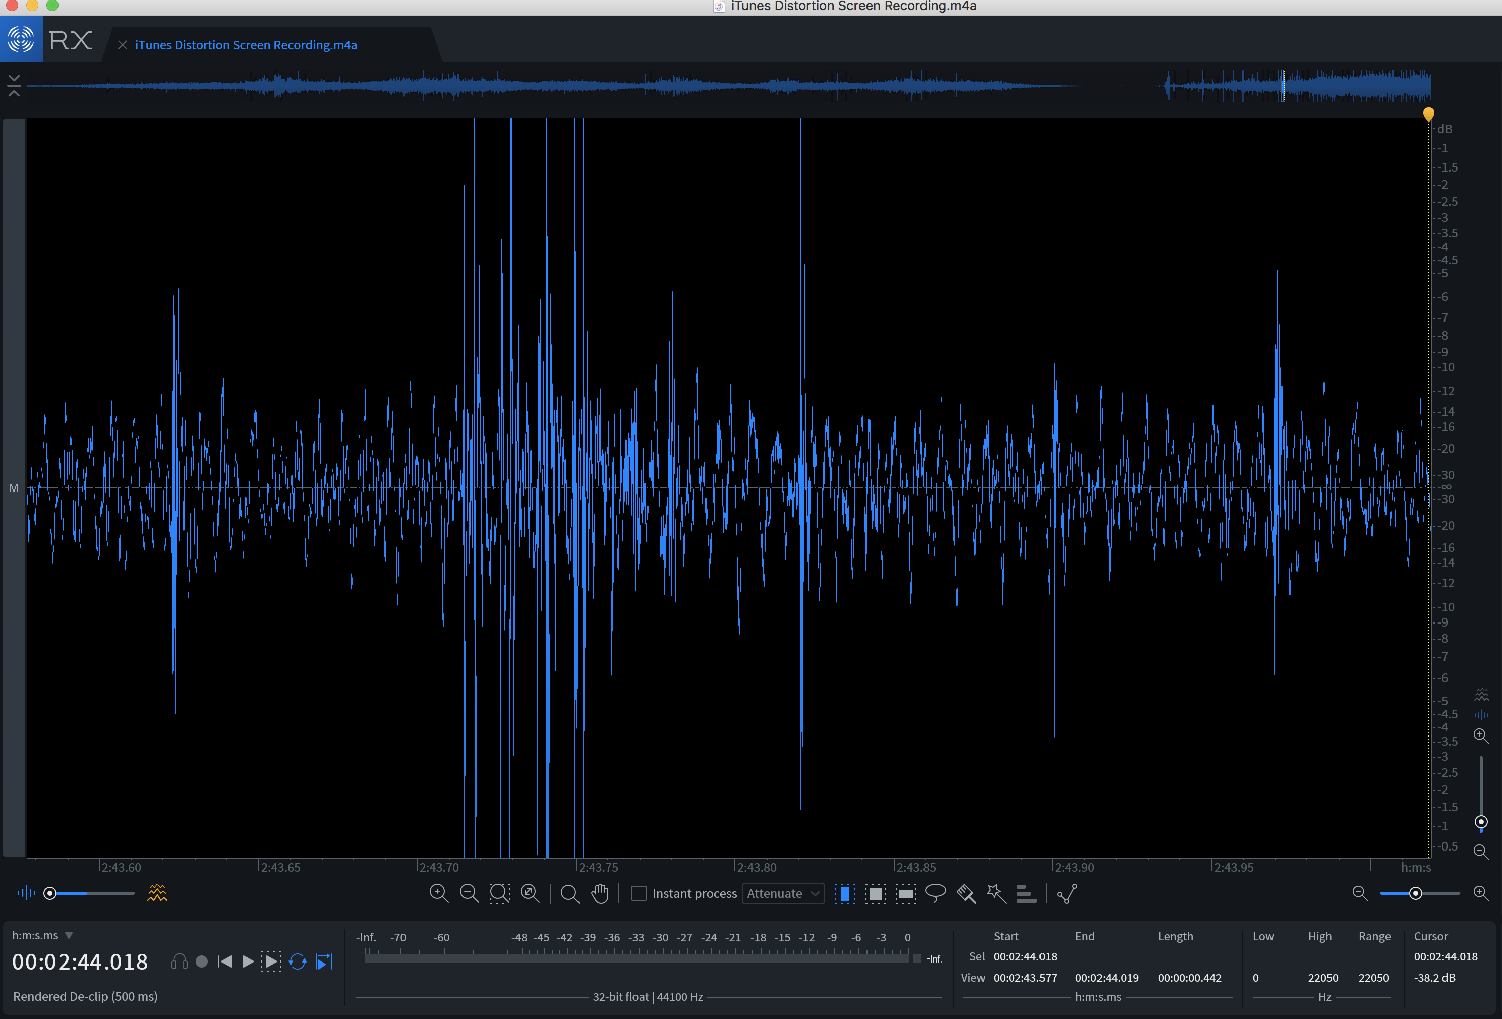Image resolution: width=1502 pixels, height=1019 pixels.
Task: Select the Lasso selection tool
Action: point(935,893)
